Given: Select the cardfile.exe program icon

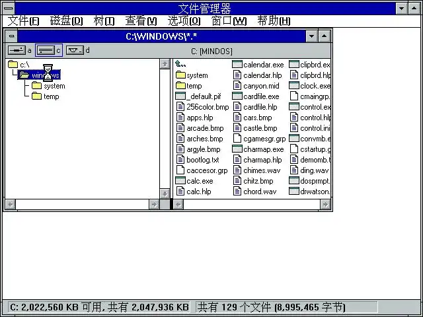Looking at the screenshot, I should pyautogui.click(x=237, y=96).
